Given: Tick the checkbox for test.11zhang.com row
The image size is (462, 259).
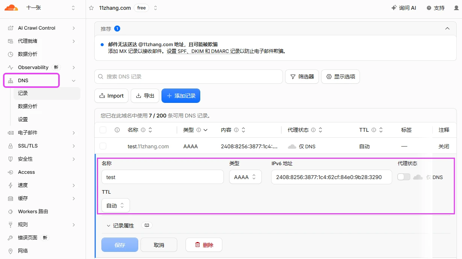Looking at the screenshot, I should 103,146.
